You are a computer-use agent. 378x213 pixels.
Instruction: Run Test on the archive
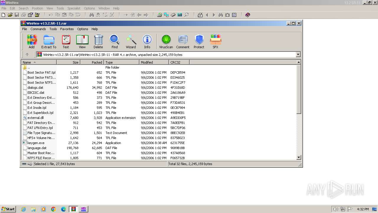[66, 41]
